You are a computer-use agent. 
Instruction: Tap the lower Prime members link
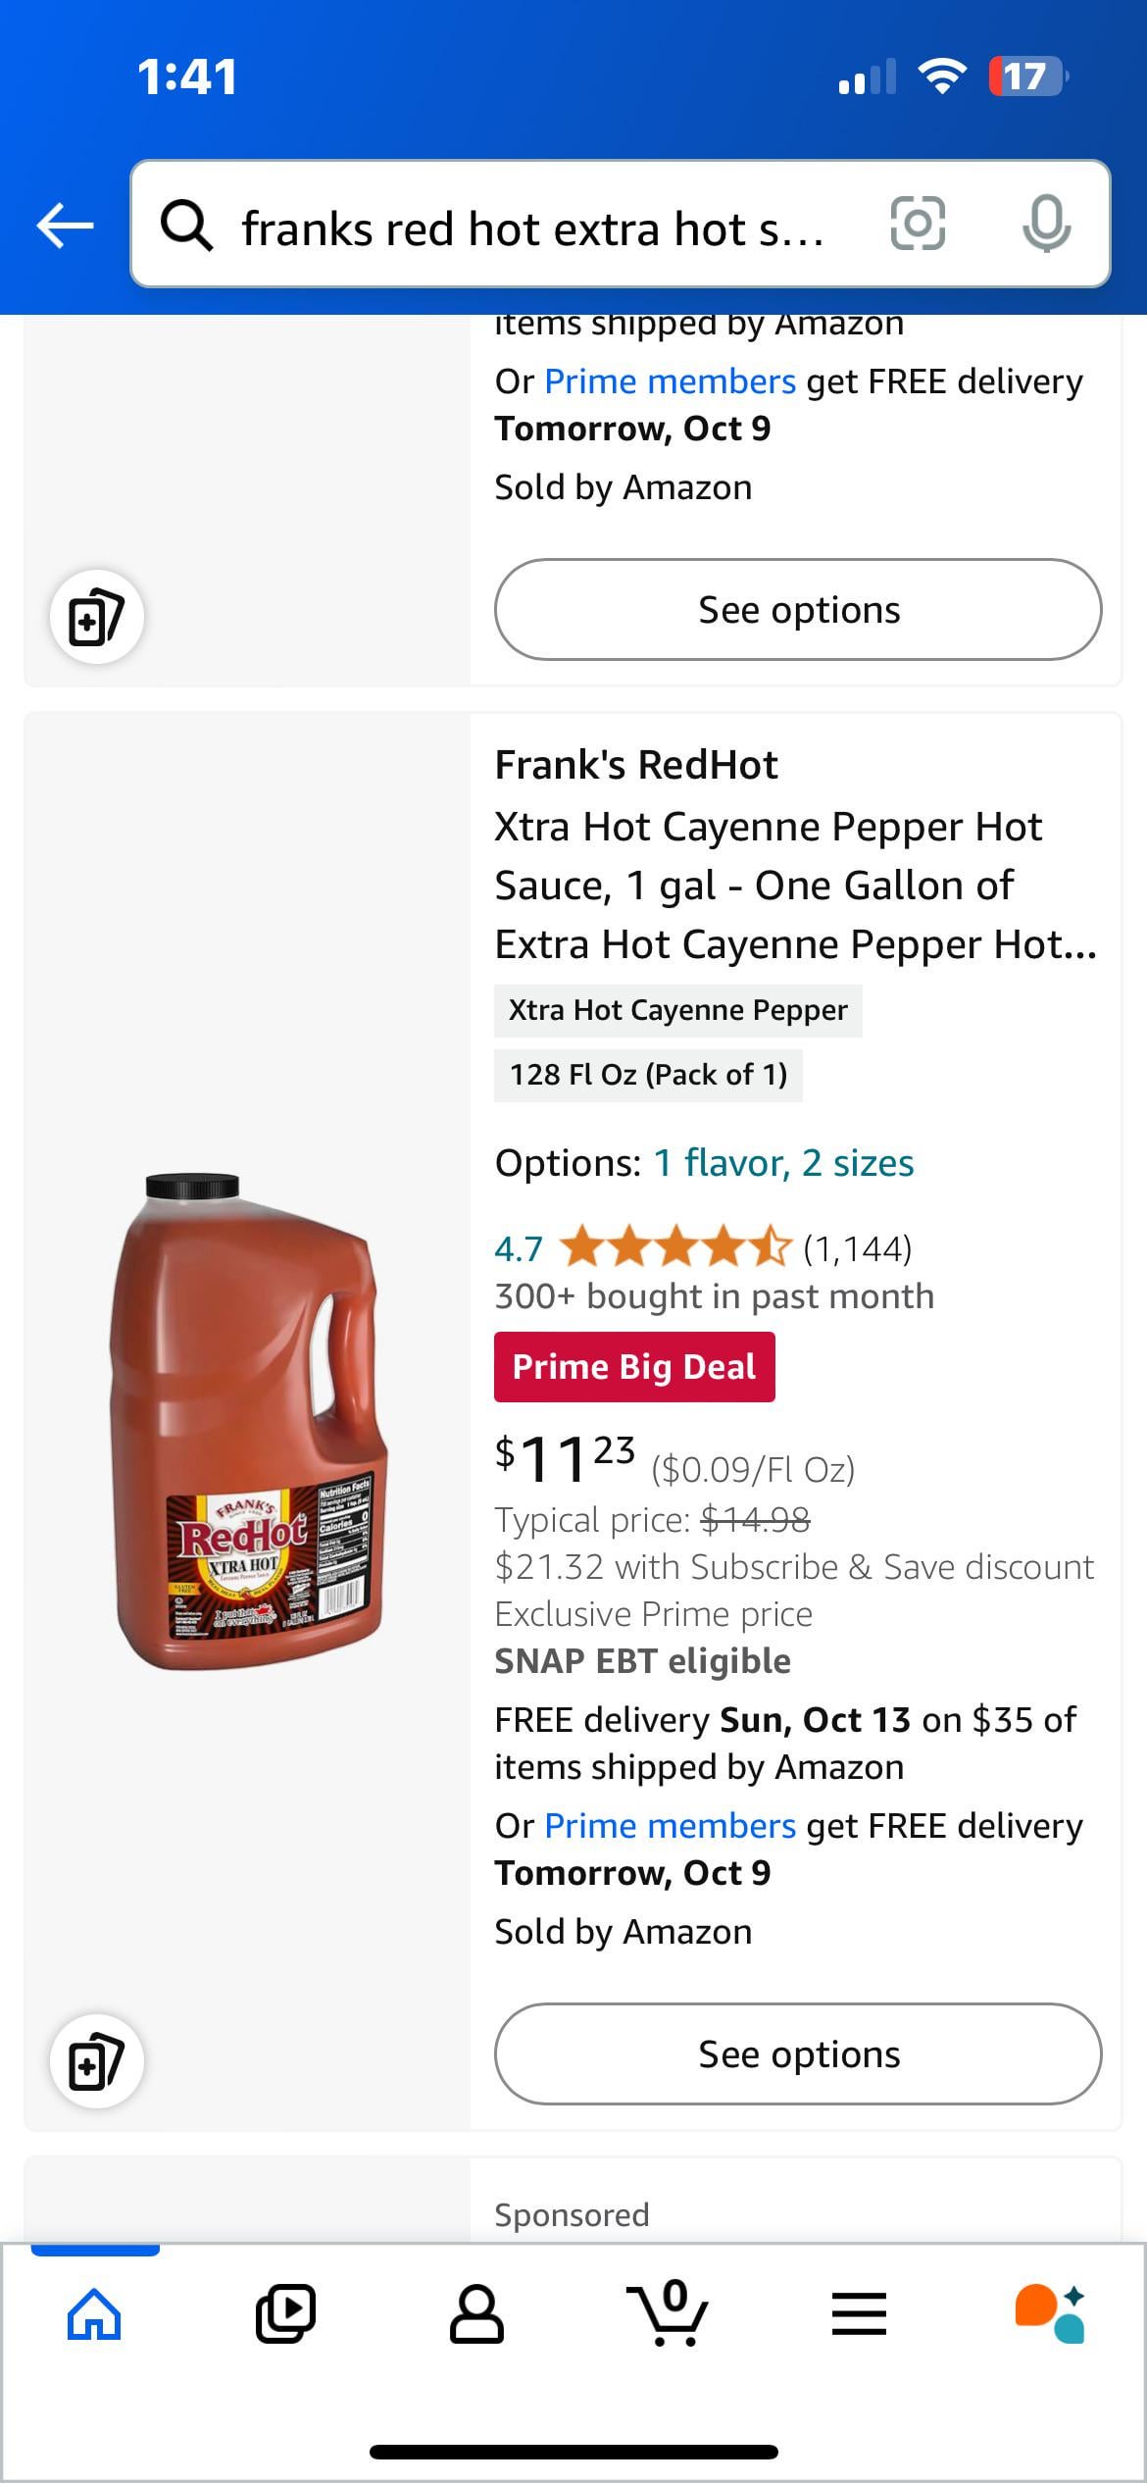coord(670,1826)
